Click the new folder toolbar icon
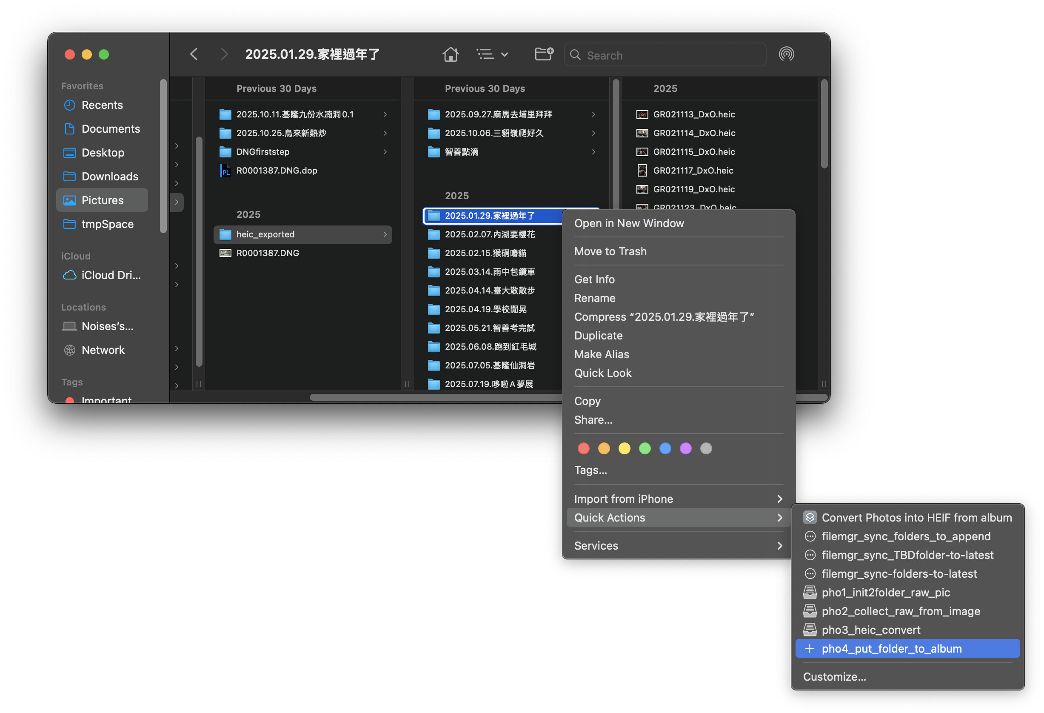This screenshot has height=713, width=1044. point(544,54)
